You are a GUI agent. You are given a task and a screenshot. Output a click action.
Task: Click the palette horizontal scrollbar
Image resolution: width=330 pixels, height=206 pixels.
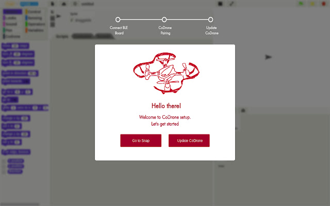click(20, 204)
